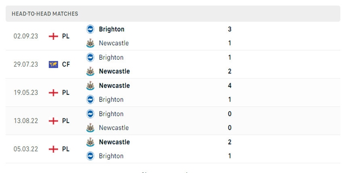
Task: Click England flag next to 05.03.22
Action: pos(53,149)
